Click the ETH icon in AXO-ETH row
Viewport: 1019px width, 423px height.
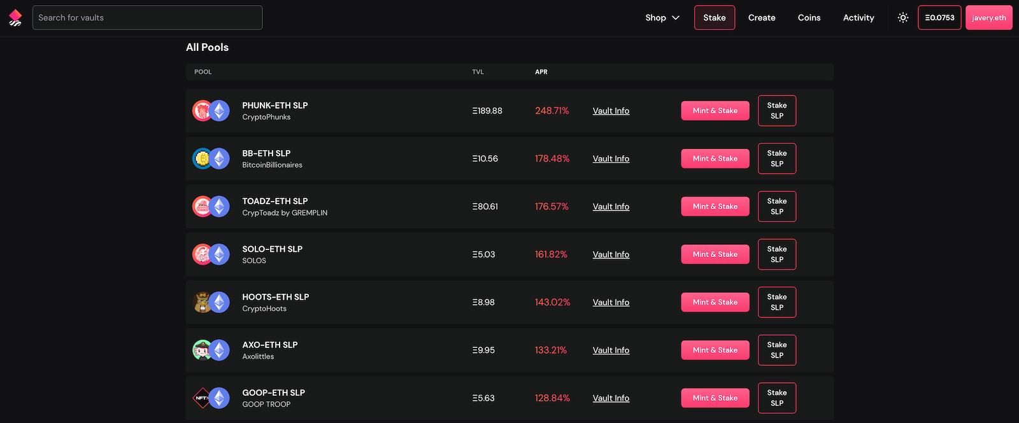(220, 350)
